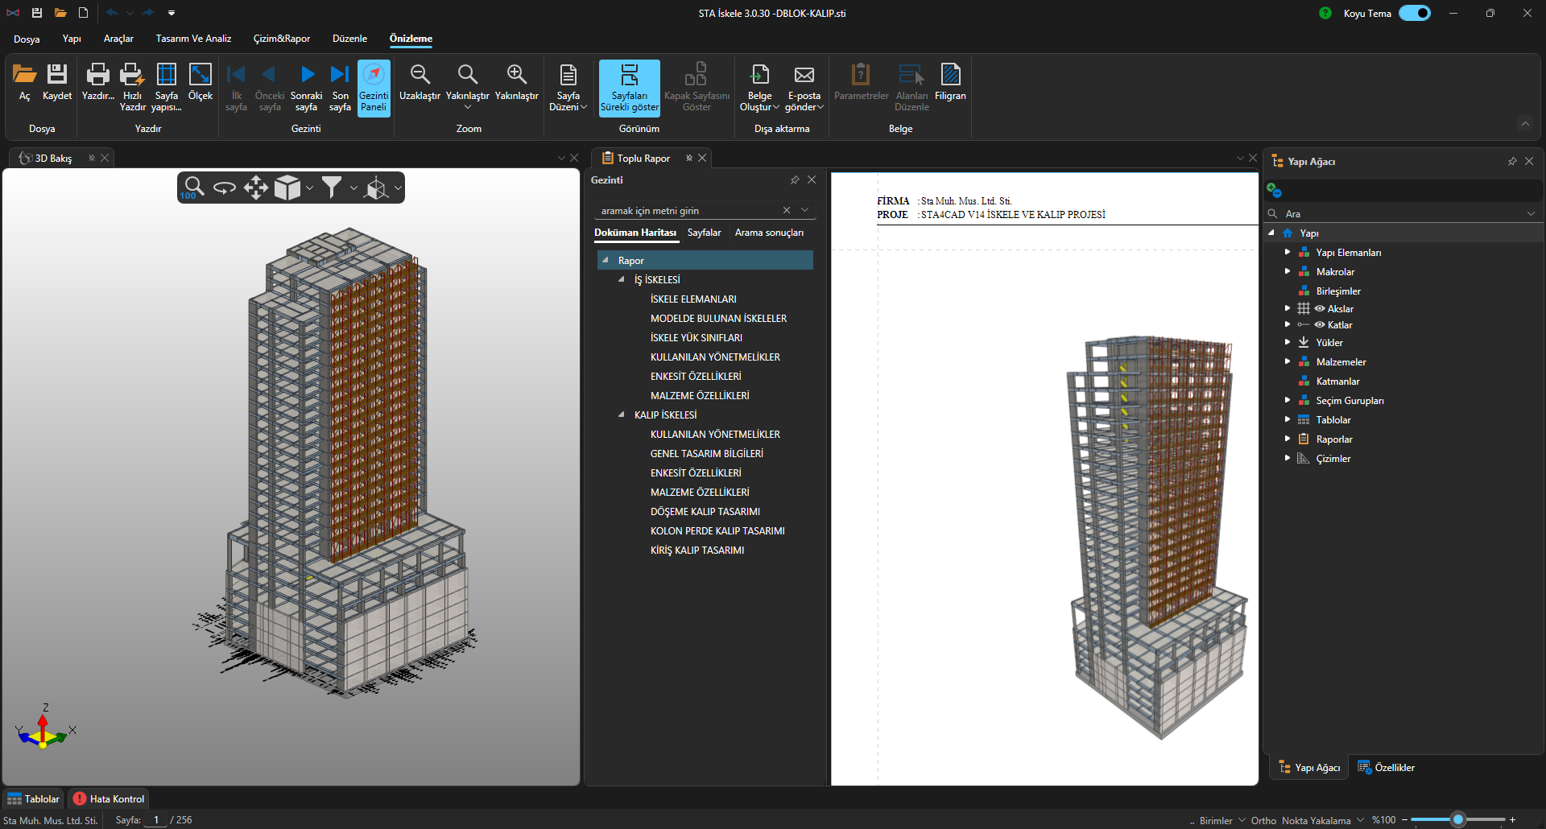Viewport: 1546px width, 829px height.
Task: Open the Hata Kontrol panel button
Action: tap(109, 799)
